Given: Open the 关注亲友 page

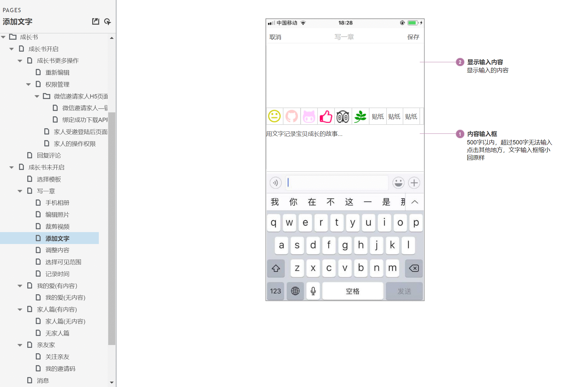Looking at the screenshot, I should pyautogui.click(x=57, y=357).
